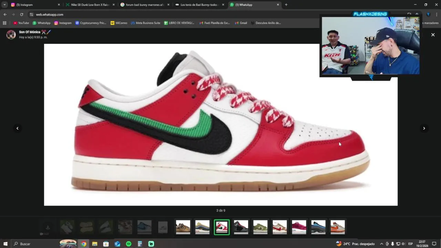Switch to Los tenis de Bad Bunny tab
The image size is (441, 248).
(199, 5)
